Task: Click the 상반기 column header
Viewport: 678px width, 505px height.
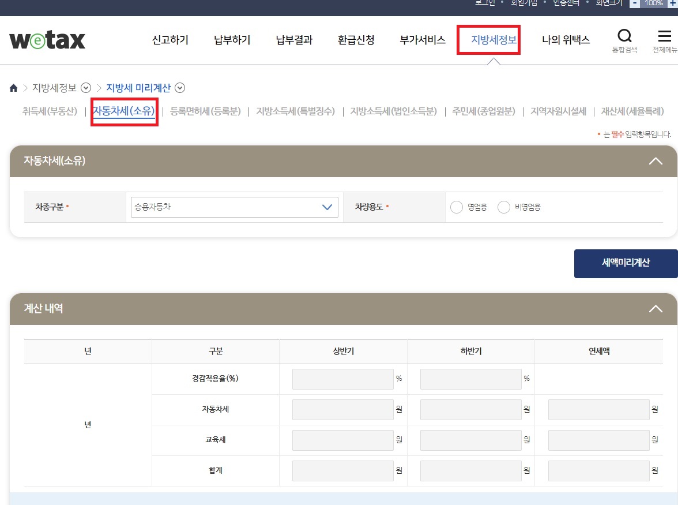Action: [344, 351]
